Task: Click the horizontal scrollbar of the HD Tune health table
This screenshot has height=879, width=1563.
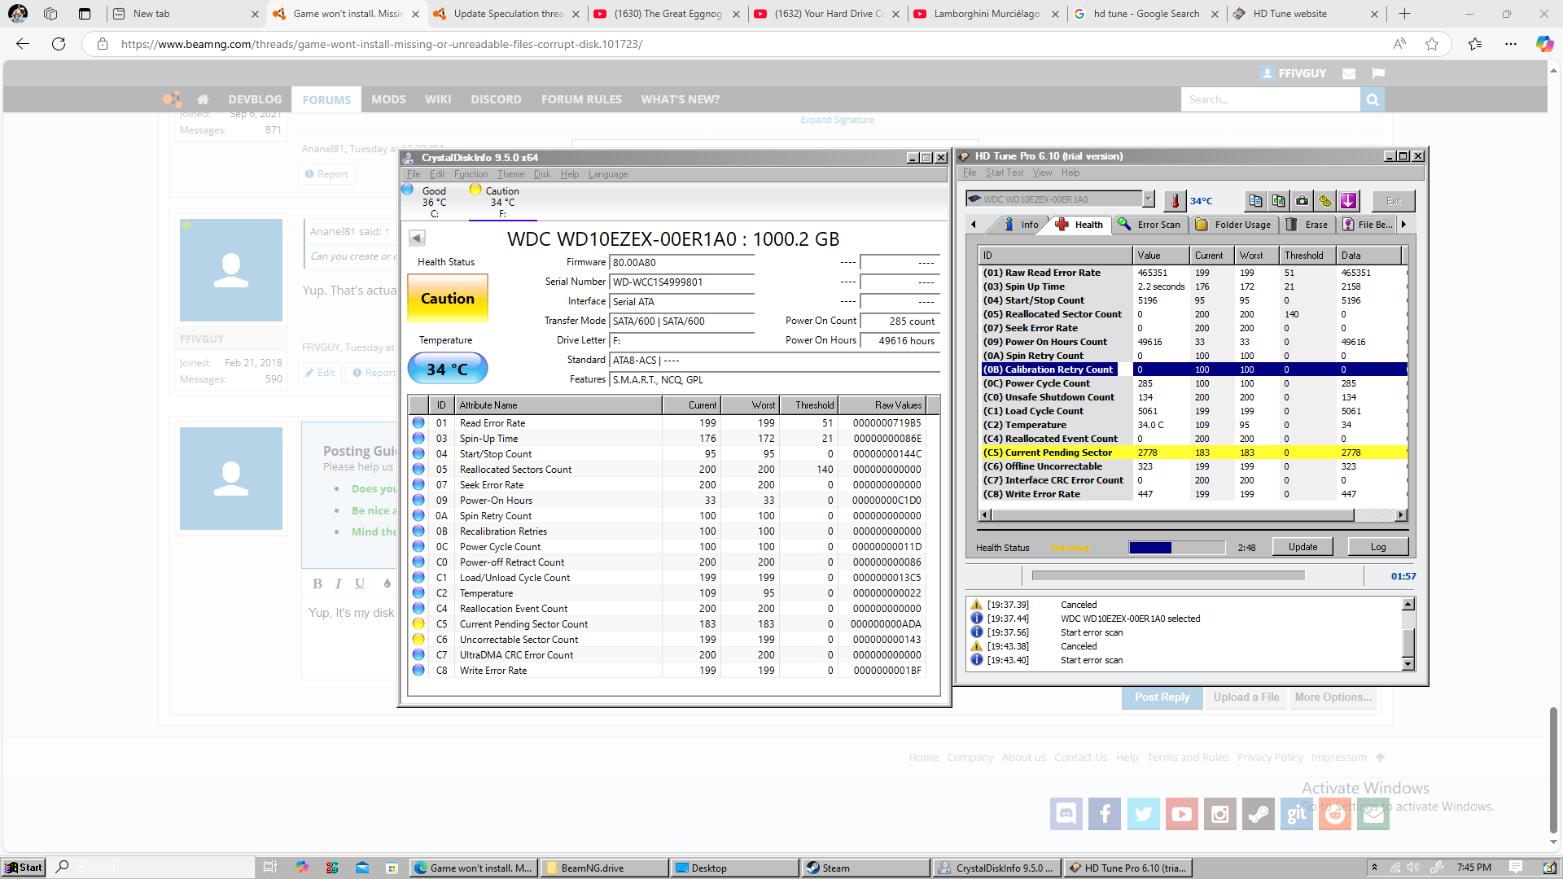Action: (x=1193, y=515)
